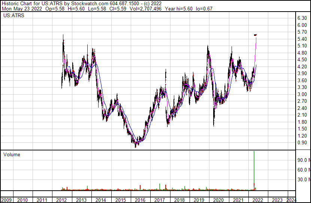311x203 pixels.
Task: Click the tall green 2022 volume spike
Action: 254,170
